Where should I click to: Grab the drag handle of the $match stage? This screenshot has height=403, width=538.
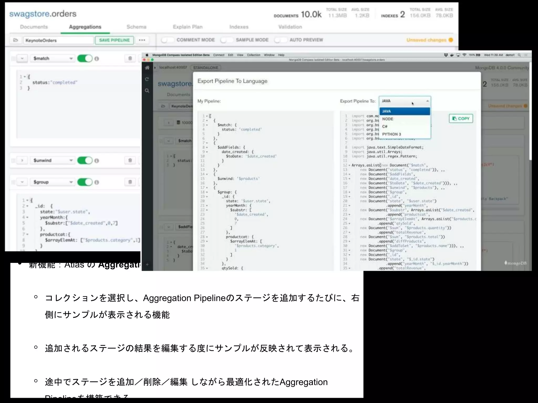tap(13, 58)
